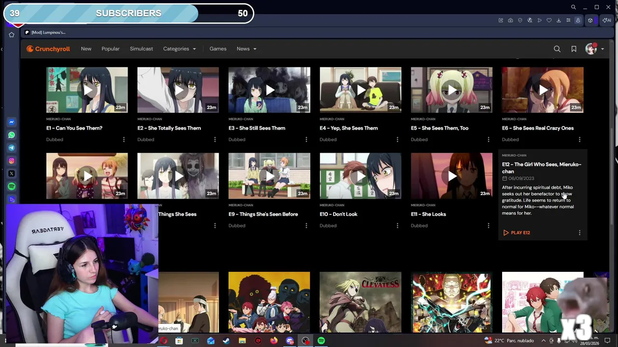Image resolution: width=618 pixels, height=347 pixels.
Task: Expand the Categories dropdown
Action: pyautogui.click(x=180, y=49)
